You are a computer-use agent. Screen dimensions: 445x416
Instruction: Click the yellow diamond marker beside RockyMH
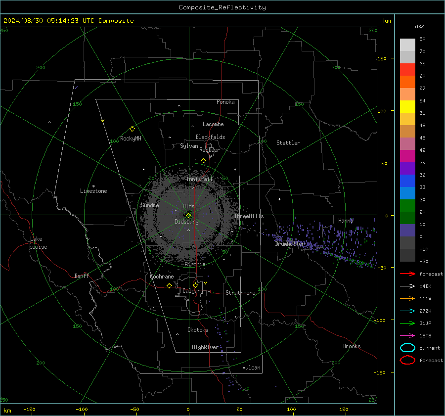(132, 129)
